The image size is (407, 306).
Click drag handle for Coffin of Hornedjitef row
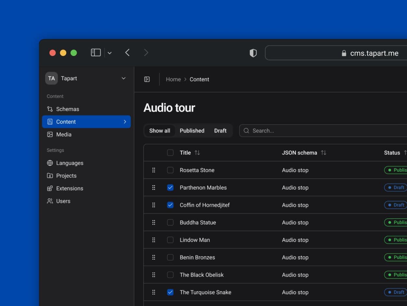pyautogui.click(x=154, y=205)
